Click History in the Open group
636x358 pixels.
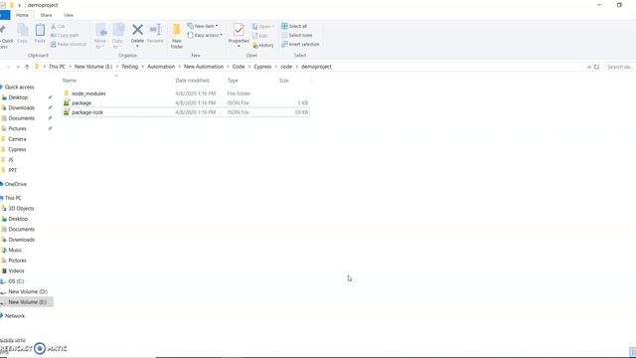262,46
